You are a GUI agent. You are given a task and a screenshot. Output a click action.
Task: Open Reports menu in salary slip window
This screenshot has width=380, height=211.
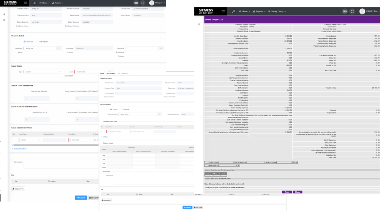point(259,11)
